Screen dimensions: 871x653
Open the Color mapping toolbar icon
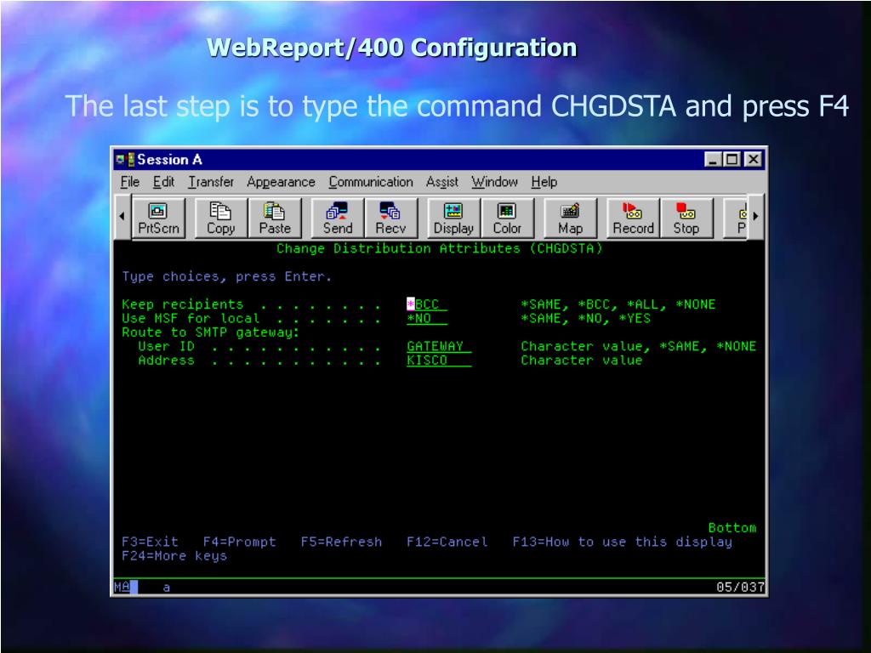click(x=507, y=219)
